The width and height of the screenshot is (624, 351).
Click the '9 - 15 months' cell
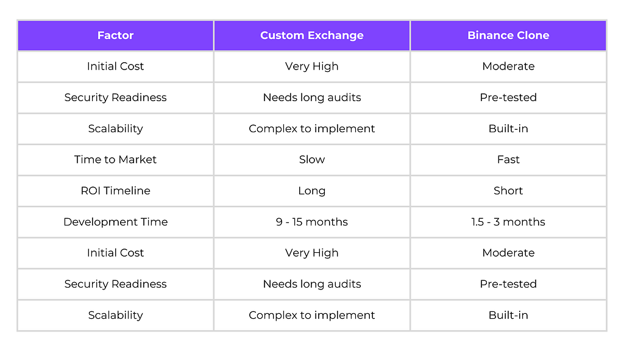pos(312,222)
